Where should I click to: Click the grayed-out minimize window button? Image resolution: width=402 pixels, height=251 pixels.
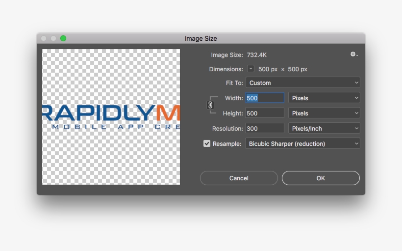(53, 38)
